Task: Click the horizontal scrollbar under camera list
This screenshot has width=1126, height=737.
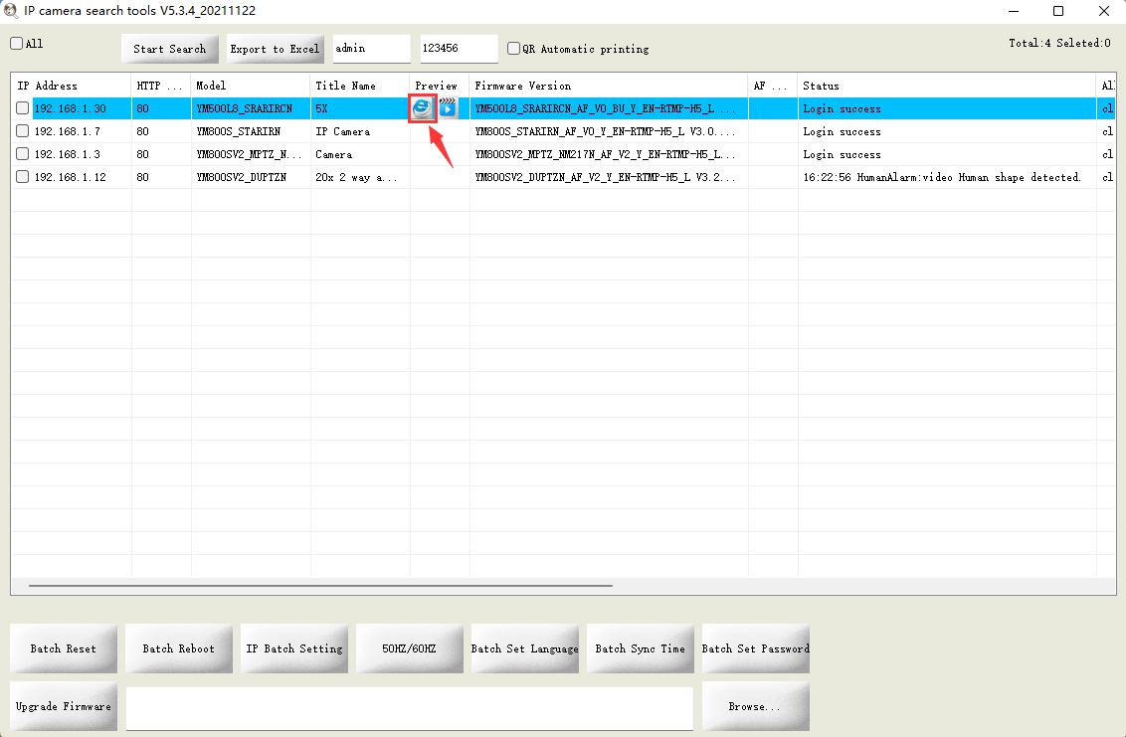Action: point(320,586)
